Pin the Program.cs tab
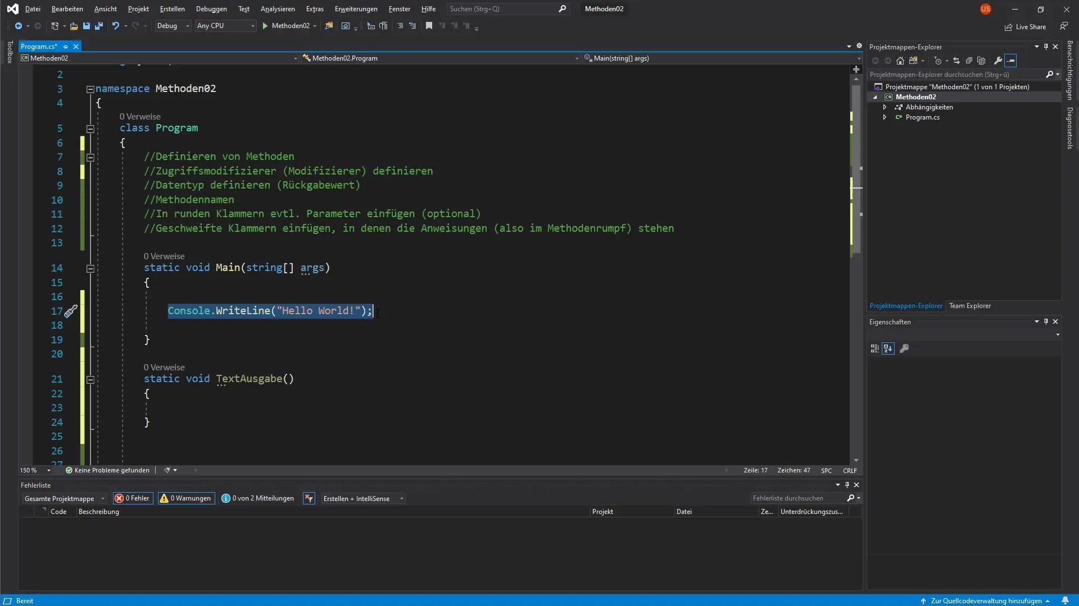 (66, 47)
